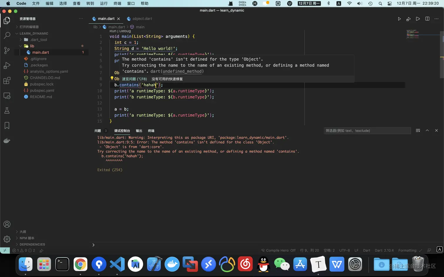444x277 pixels.
Task: Open README.md file
Action: 51,97
